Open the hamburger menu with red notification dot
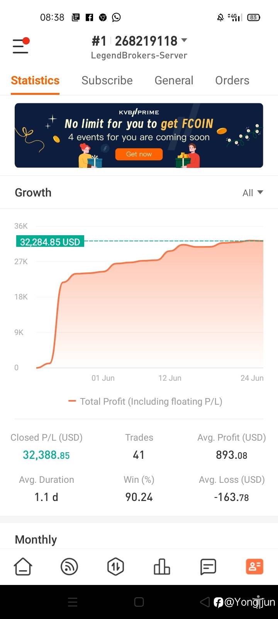The height and width of the screenshot is (619, 278). click(21, 46)
